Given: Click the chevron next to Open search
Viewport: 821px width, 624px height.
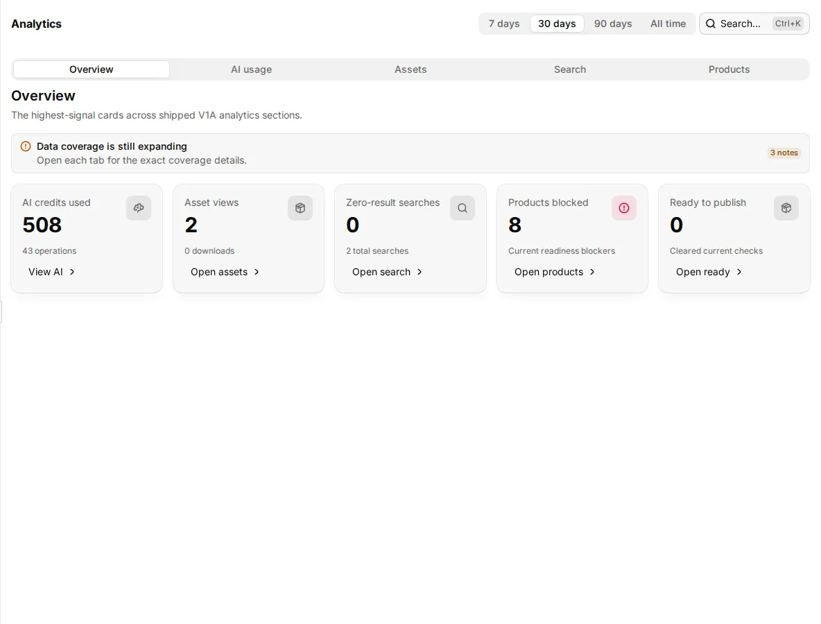Looking at the screenshot, I should pyautogui.click(x=420, y=272).
